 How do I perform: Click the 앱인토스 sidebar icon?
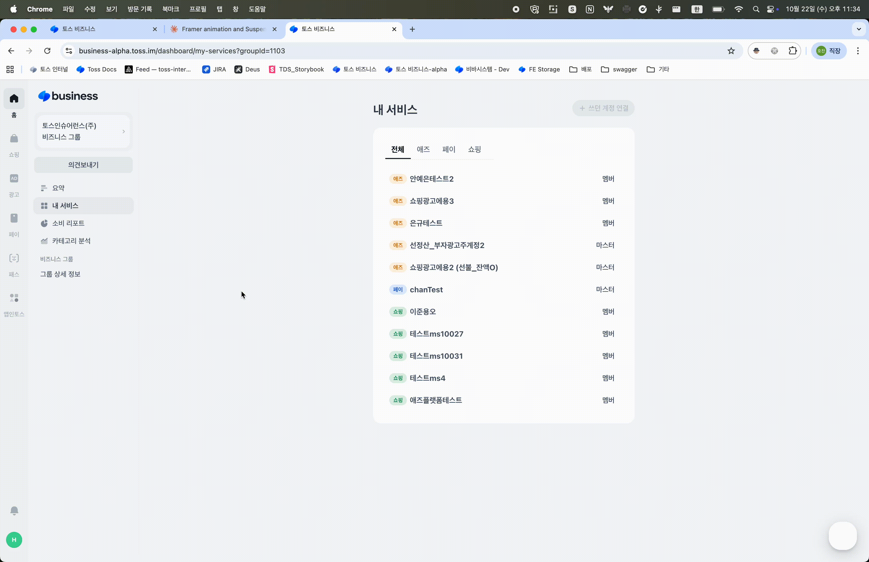tap(14, 298)
